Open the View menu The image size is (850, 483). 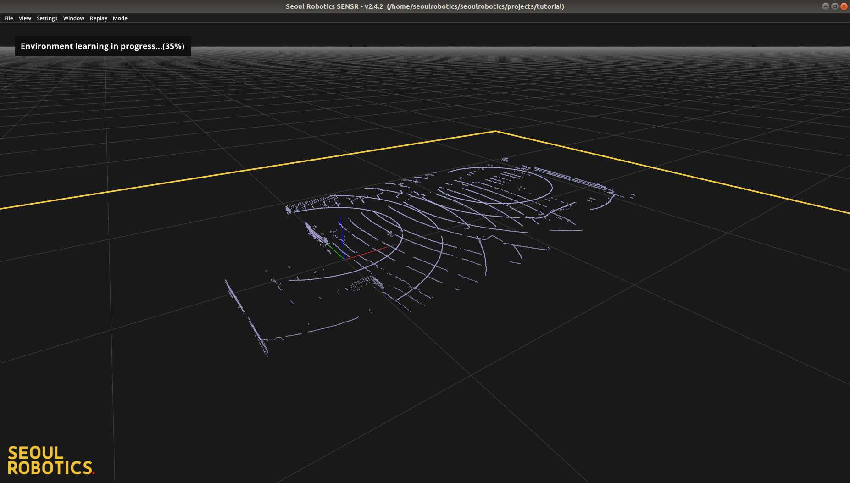coord(25,18)
